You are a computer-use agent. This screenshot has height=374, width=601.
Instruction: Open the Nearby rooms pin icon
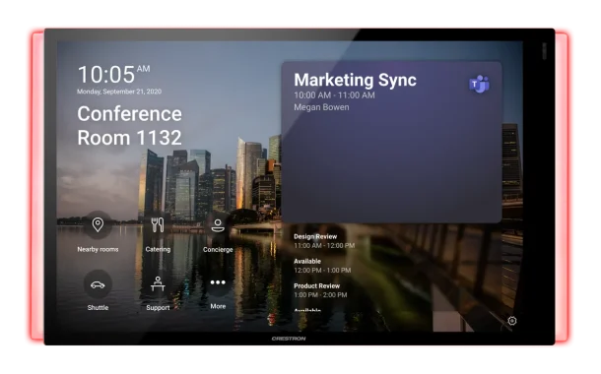coord(98,224)
